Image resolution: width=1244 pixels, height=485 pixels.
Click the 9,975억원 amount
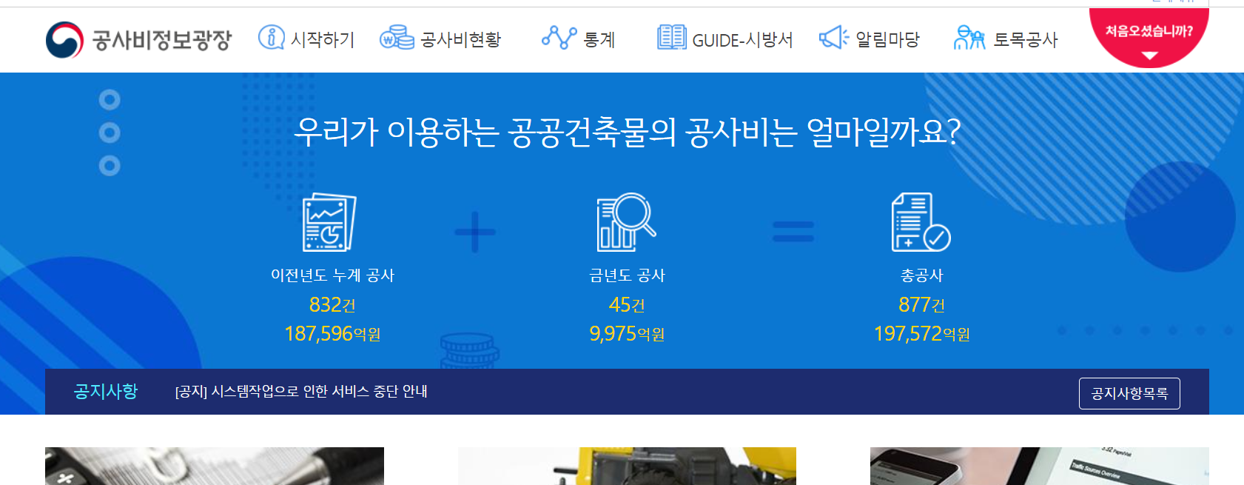627,334
